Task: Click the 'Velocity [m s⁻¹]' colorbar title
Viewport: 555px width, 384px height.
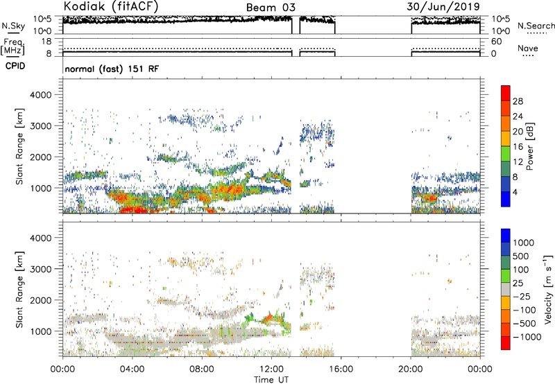Action: click(548, 289)
